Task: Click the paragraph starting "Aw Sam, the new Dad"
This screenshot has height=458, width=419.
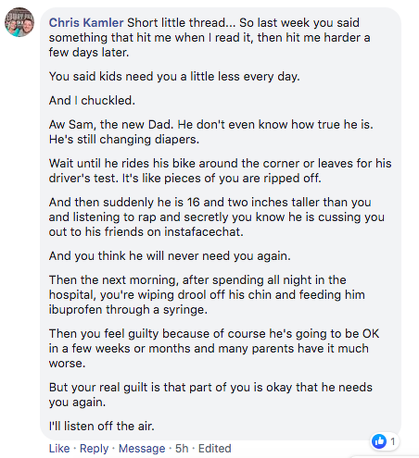Action: (211, 132)
